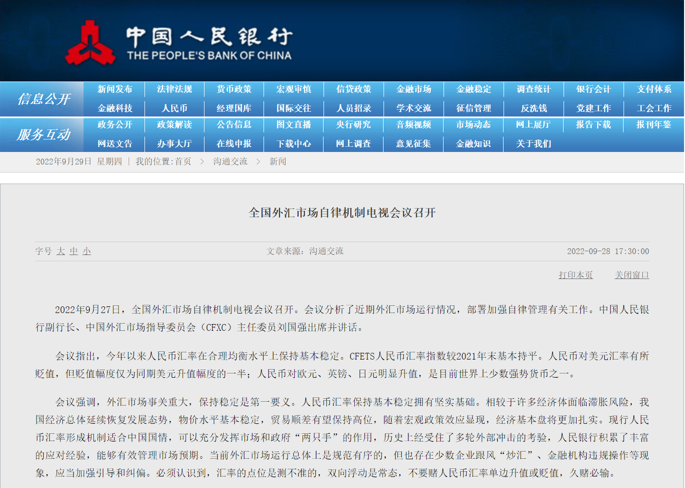Open 支付体系 navigation item
Viewport: 685px width, 488px height.
[x=654, y=89]
